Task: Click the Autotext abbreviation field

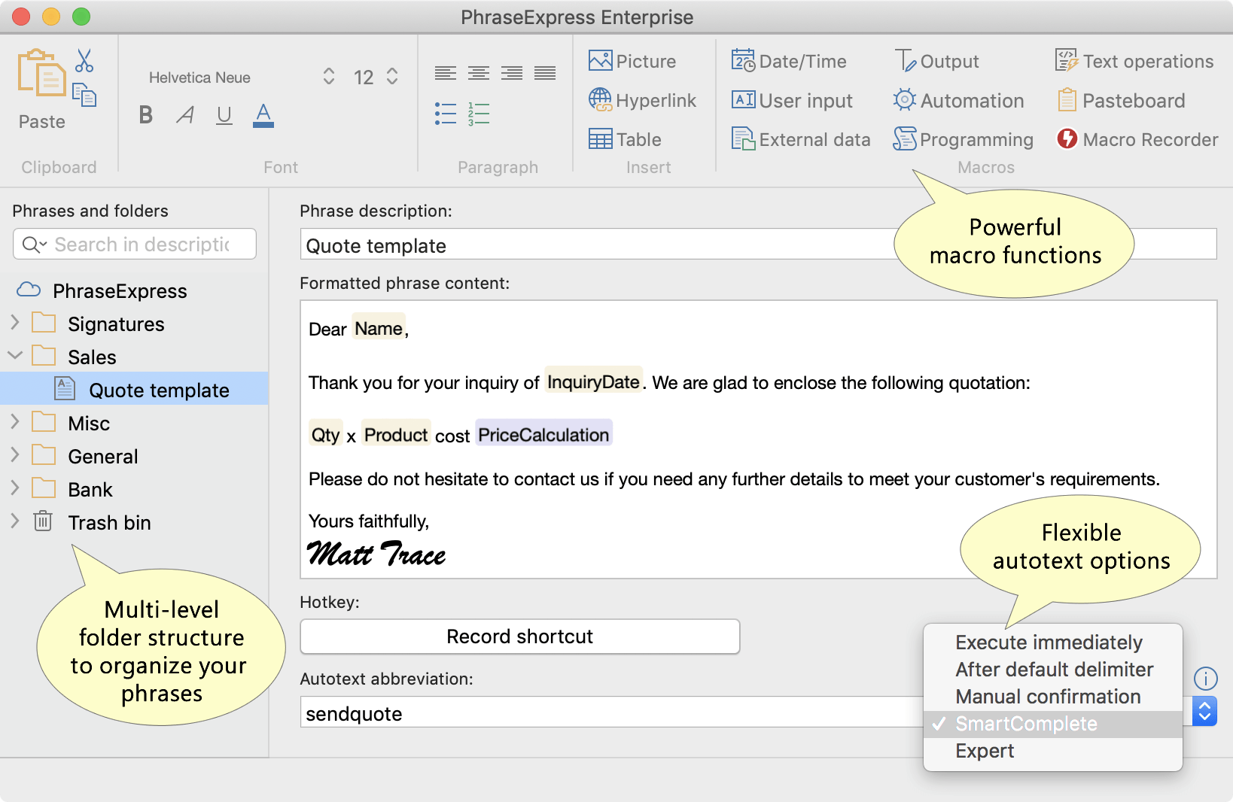Action: click(x=611, y=712)
